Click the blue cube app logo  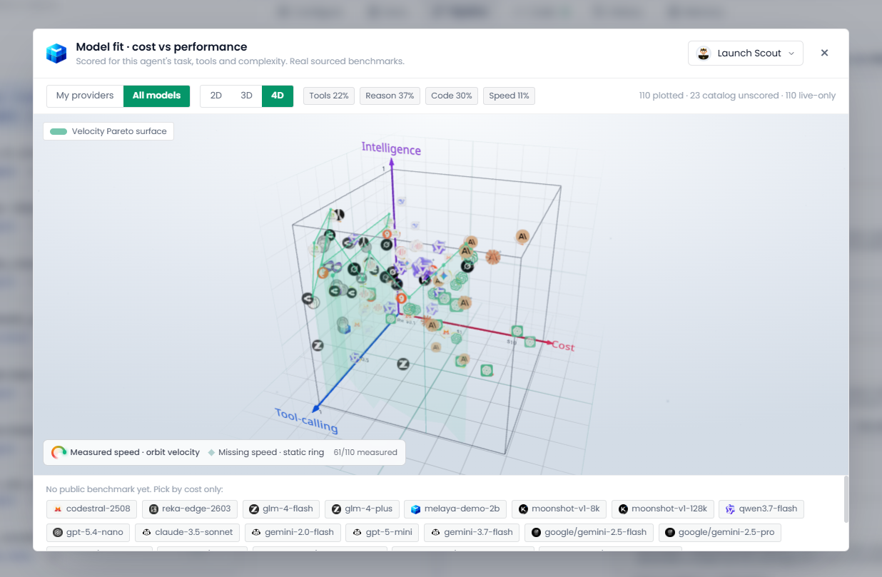(56, 53)
